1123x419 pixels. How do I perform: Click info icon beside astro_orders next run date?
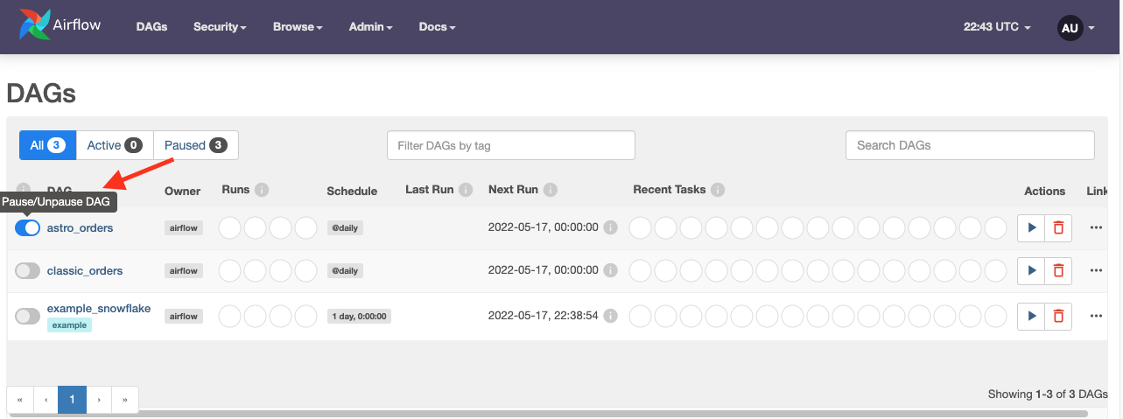pos(611,227)
